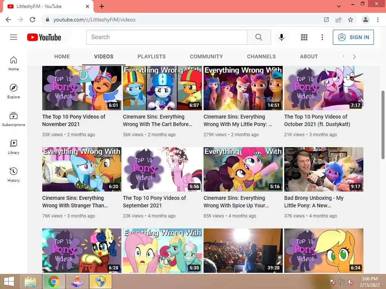
Task: Open Library in the sidebar
Action: click(14, 147)
